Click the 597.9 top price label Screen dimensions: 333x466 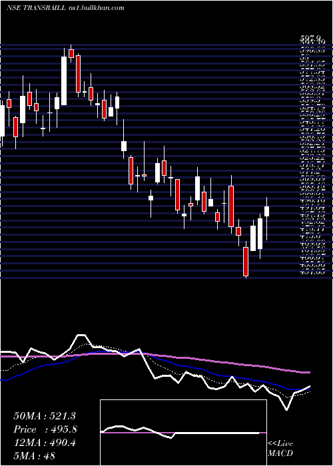310,39
